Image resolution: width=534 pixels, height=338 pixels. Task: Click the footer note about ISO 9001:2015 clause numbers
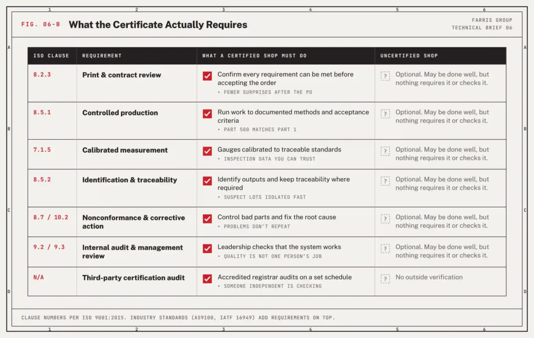click(178, 318)
